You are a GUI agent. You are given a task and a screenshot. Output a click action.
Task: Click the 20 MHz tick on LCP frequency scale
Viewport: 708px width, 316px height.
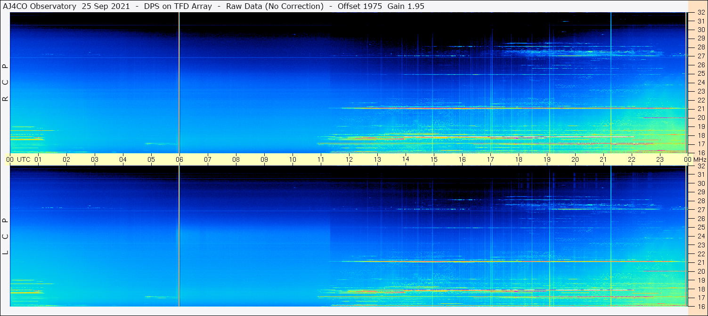click(x=701, y=271)
